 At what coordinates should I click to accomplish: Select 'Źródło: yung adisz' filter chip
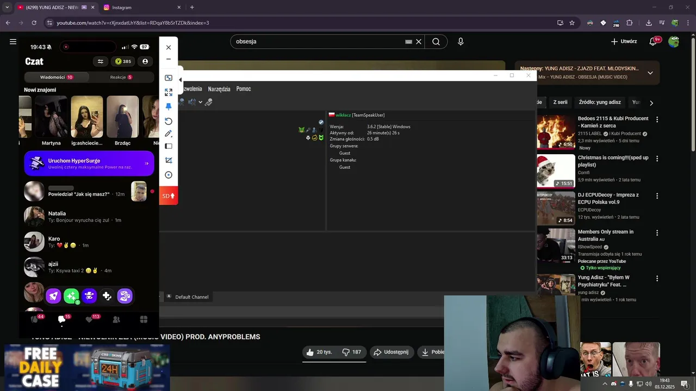coord(600,102)
